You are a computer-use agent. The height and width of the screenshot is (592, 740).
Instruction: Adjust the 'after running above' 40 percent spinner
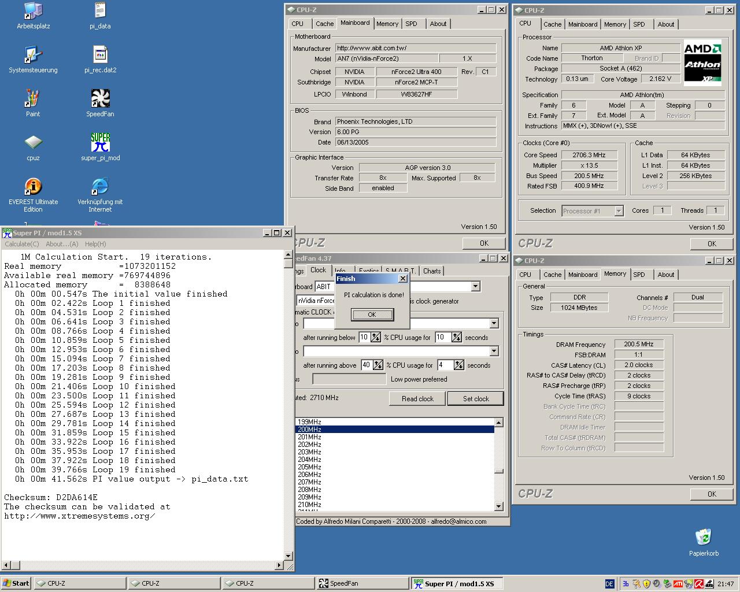pyautogui.click(x=378, y=365)
